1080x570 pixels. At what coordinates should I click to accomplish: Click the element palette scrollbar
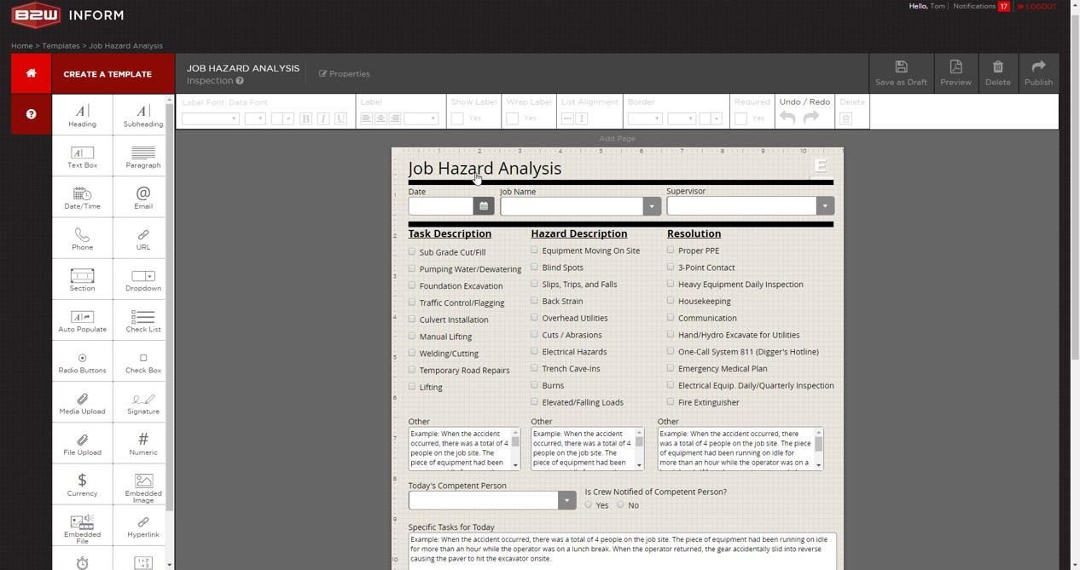pyautogui.click(x=170, y=307)
